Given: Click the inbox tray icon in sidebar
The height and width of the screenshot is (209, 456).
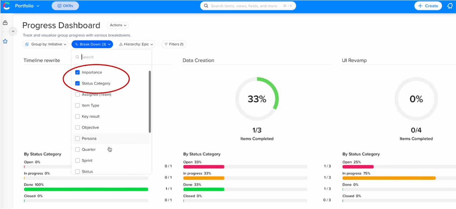Looking at the screenshot, I should (5, 23).
